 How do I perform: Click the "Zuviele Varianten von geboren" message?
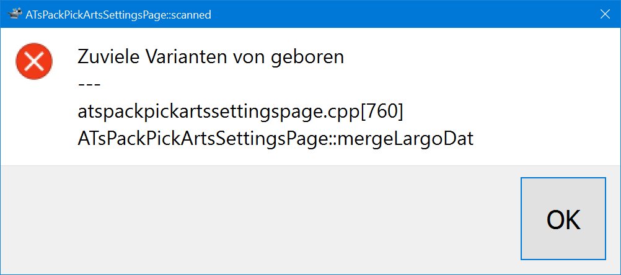tap(211, 57)
